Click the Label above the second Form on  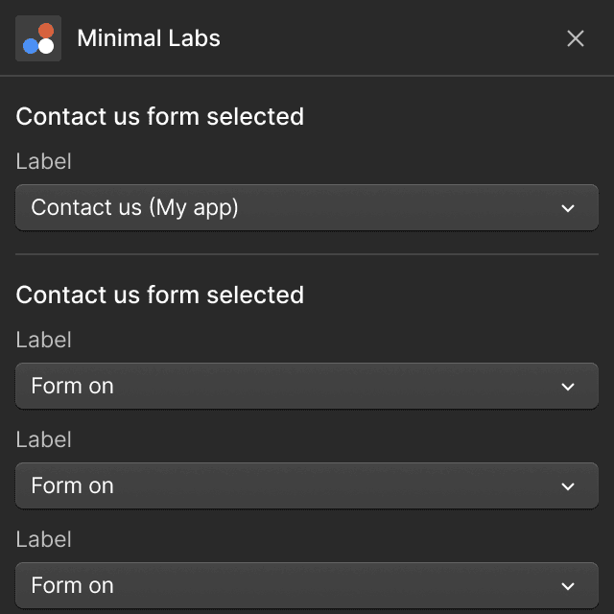(44, 439)
